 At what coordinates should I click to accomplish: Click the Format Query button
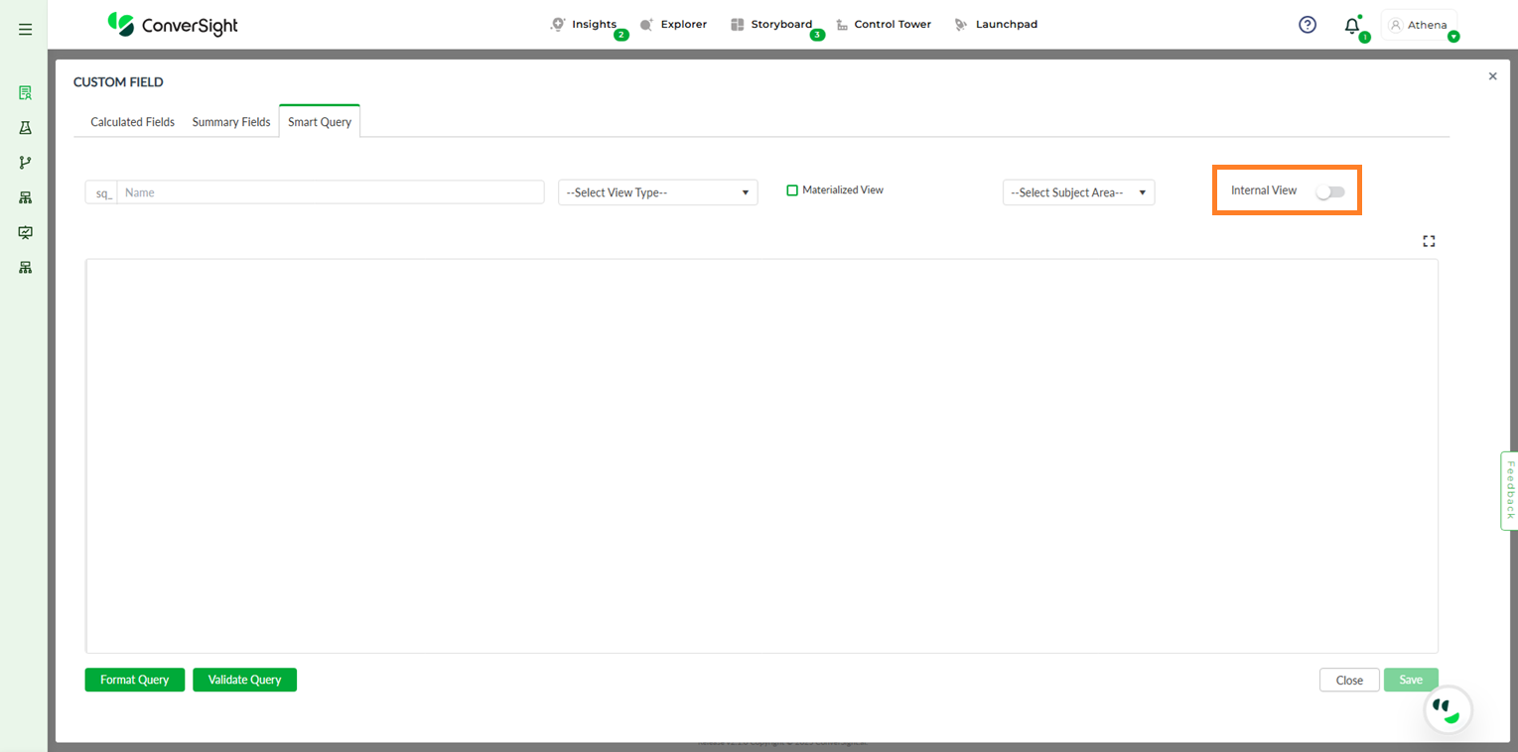[x=135, y=680]
